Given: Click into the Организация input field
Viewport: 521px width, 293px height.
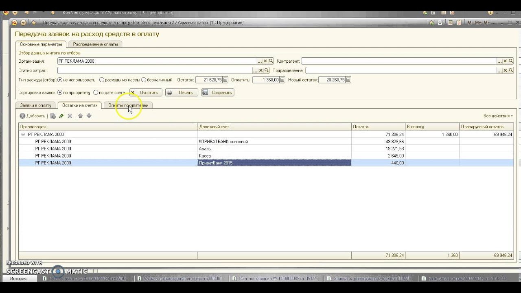Looking at the screenshot, I should [x=157, y=61].
